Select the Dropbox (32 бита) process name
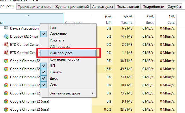 [x=24, y=37]
